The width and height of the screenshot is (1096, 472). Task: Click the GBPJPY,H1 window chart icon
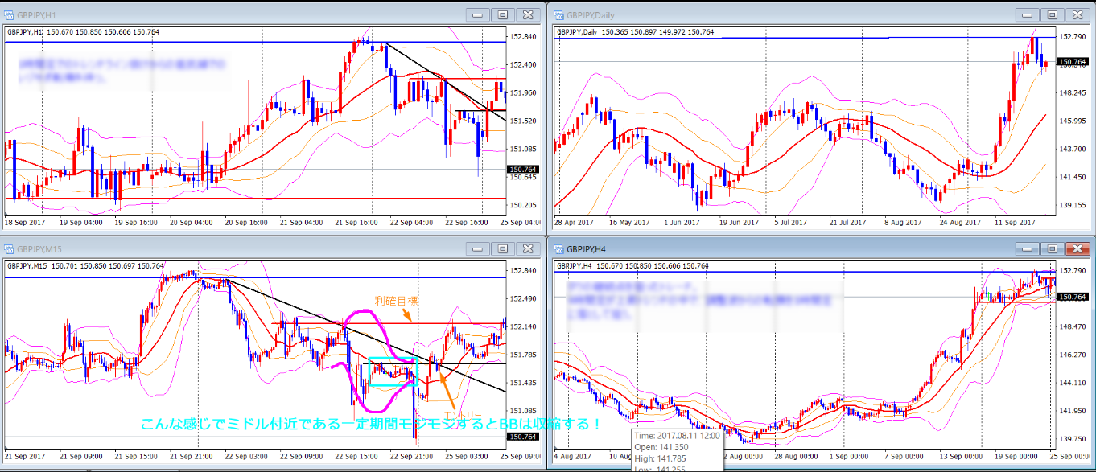(x=10, y=14)
